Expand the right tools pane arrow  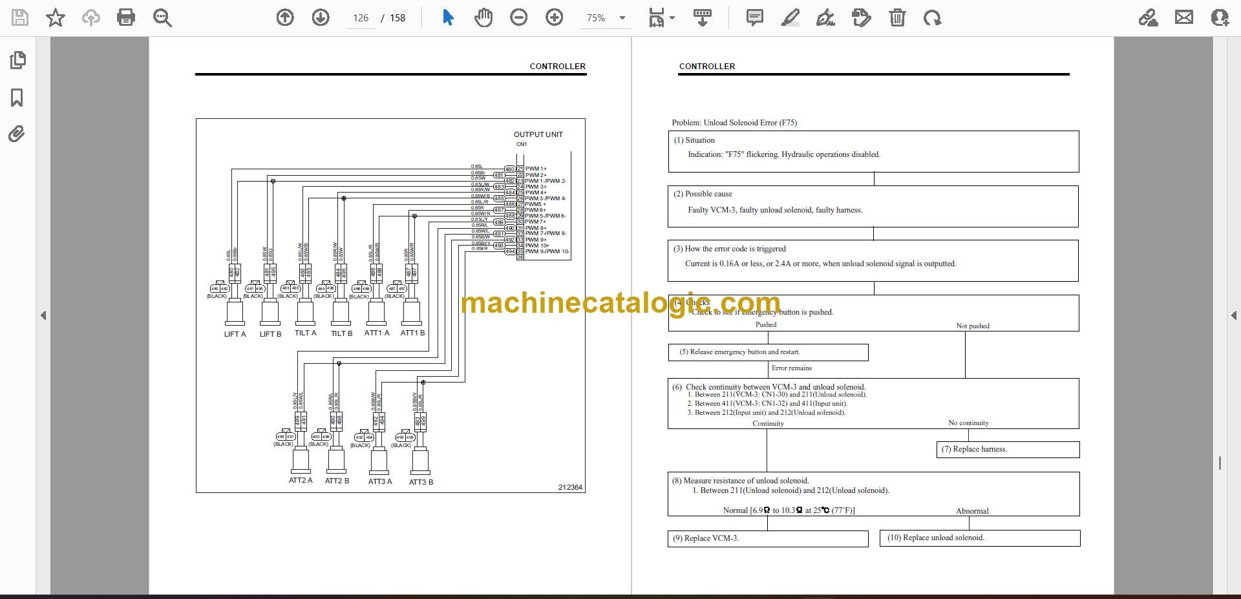[1233, 315]
